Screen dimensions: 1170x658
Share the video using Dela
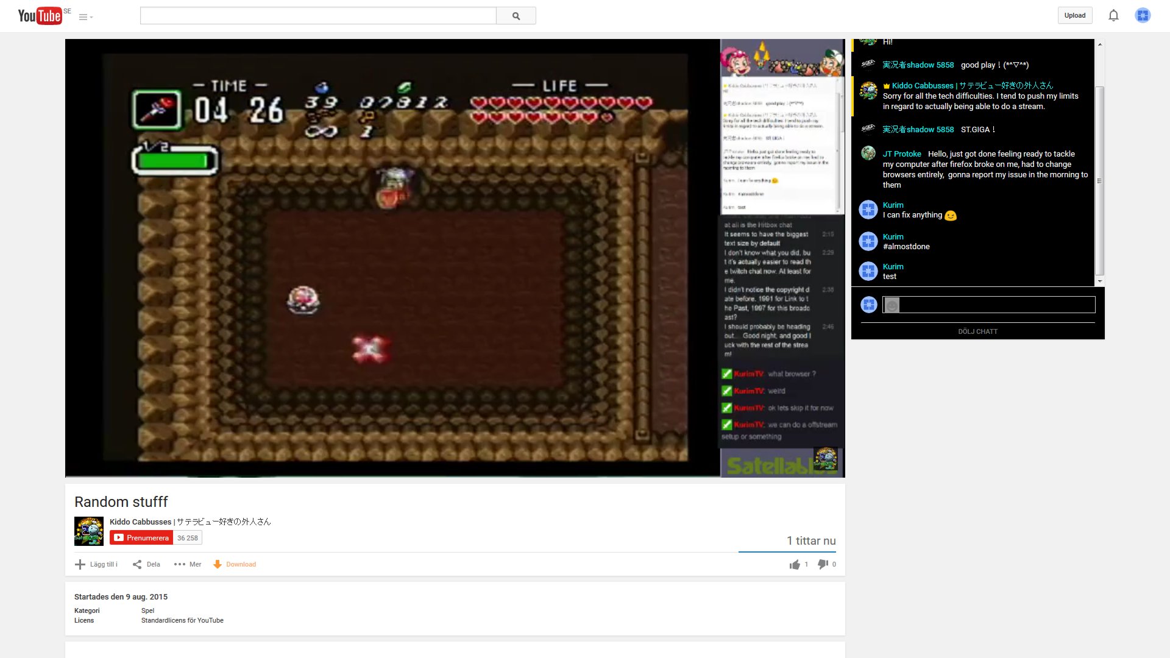point(146,564)
